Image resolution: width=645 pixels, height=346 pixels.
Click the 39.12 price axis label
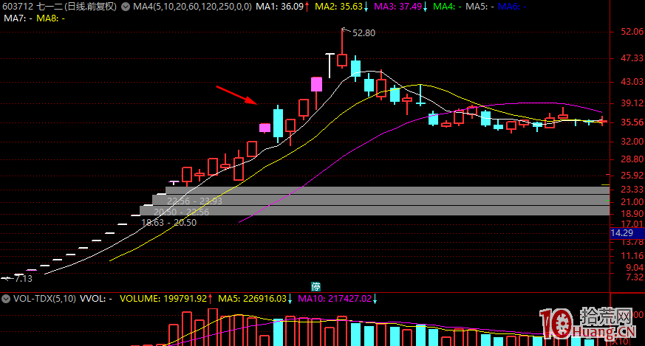click(632, 103)
